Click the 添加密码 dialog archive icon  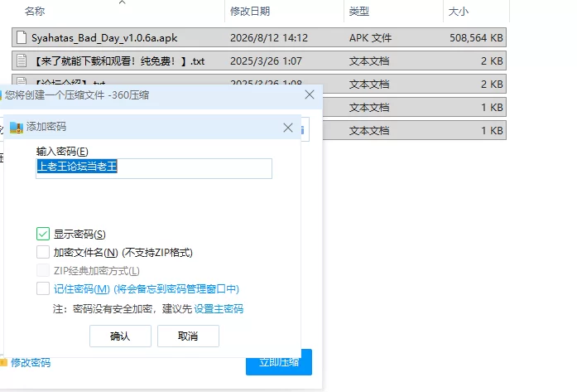pyautogui.click(x=17, y=127)
